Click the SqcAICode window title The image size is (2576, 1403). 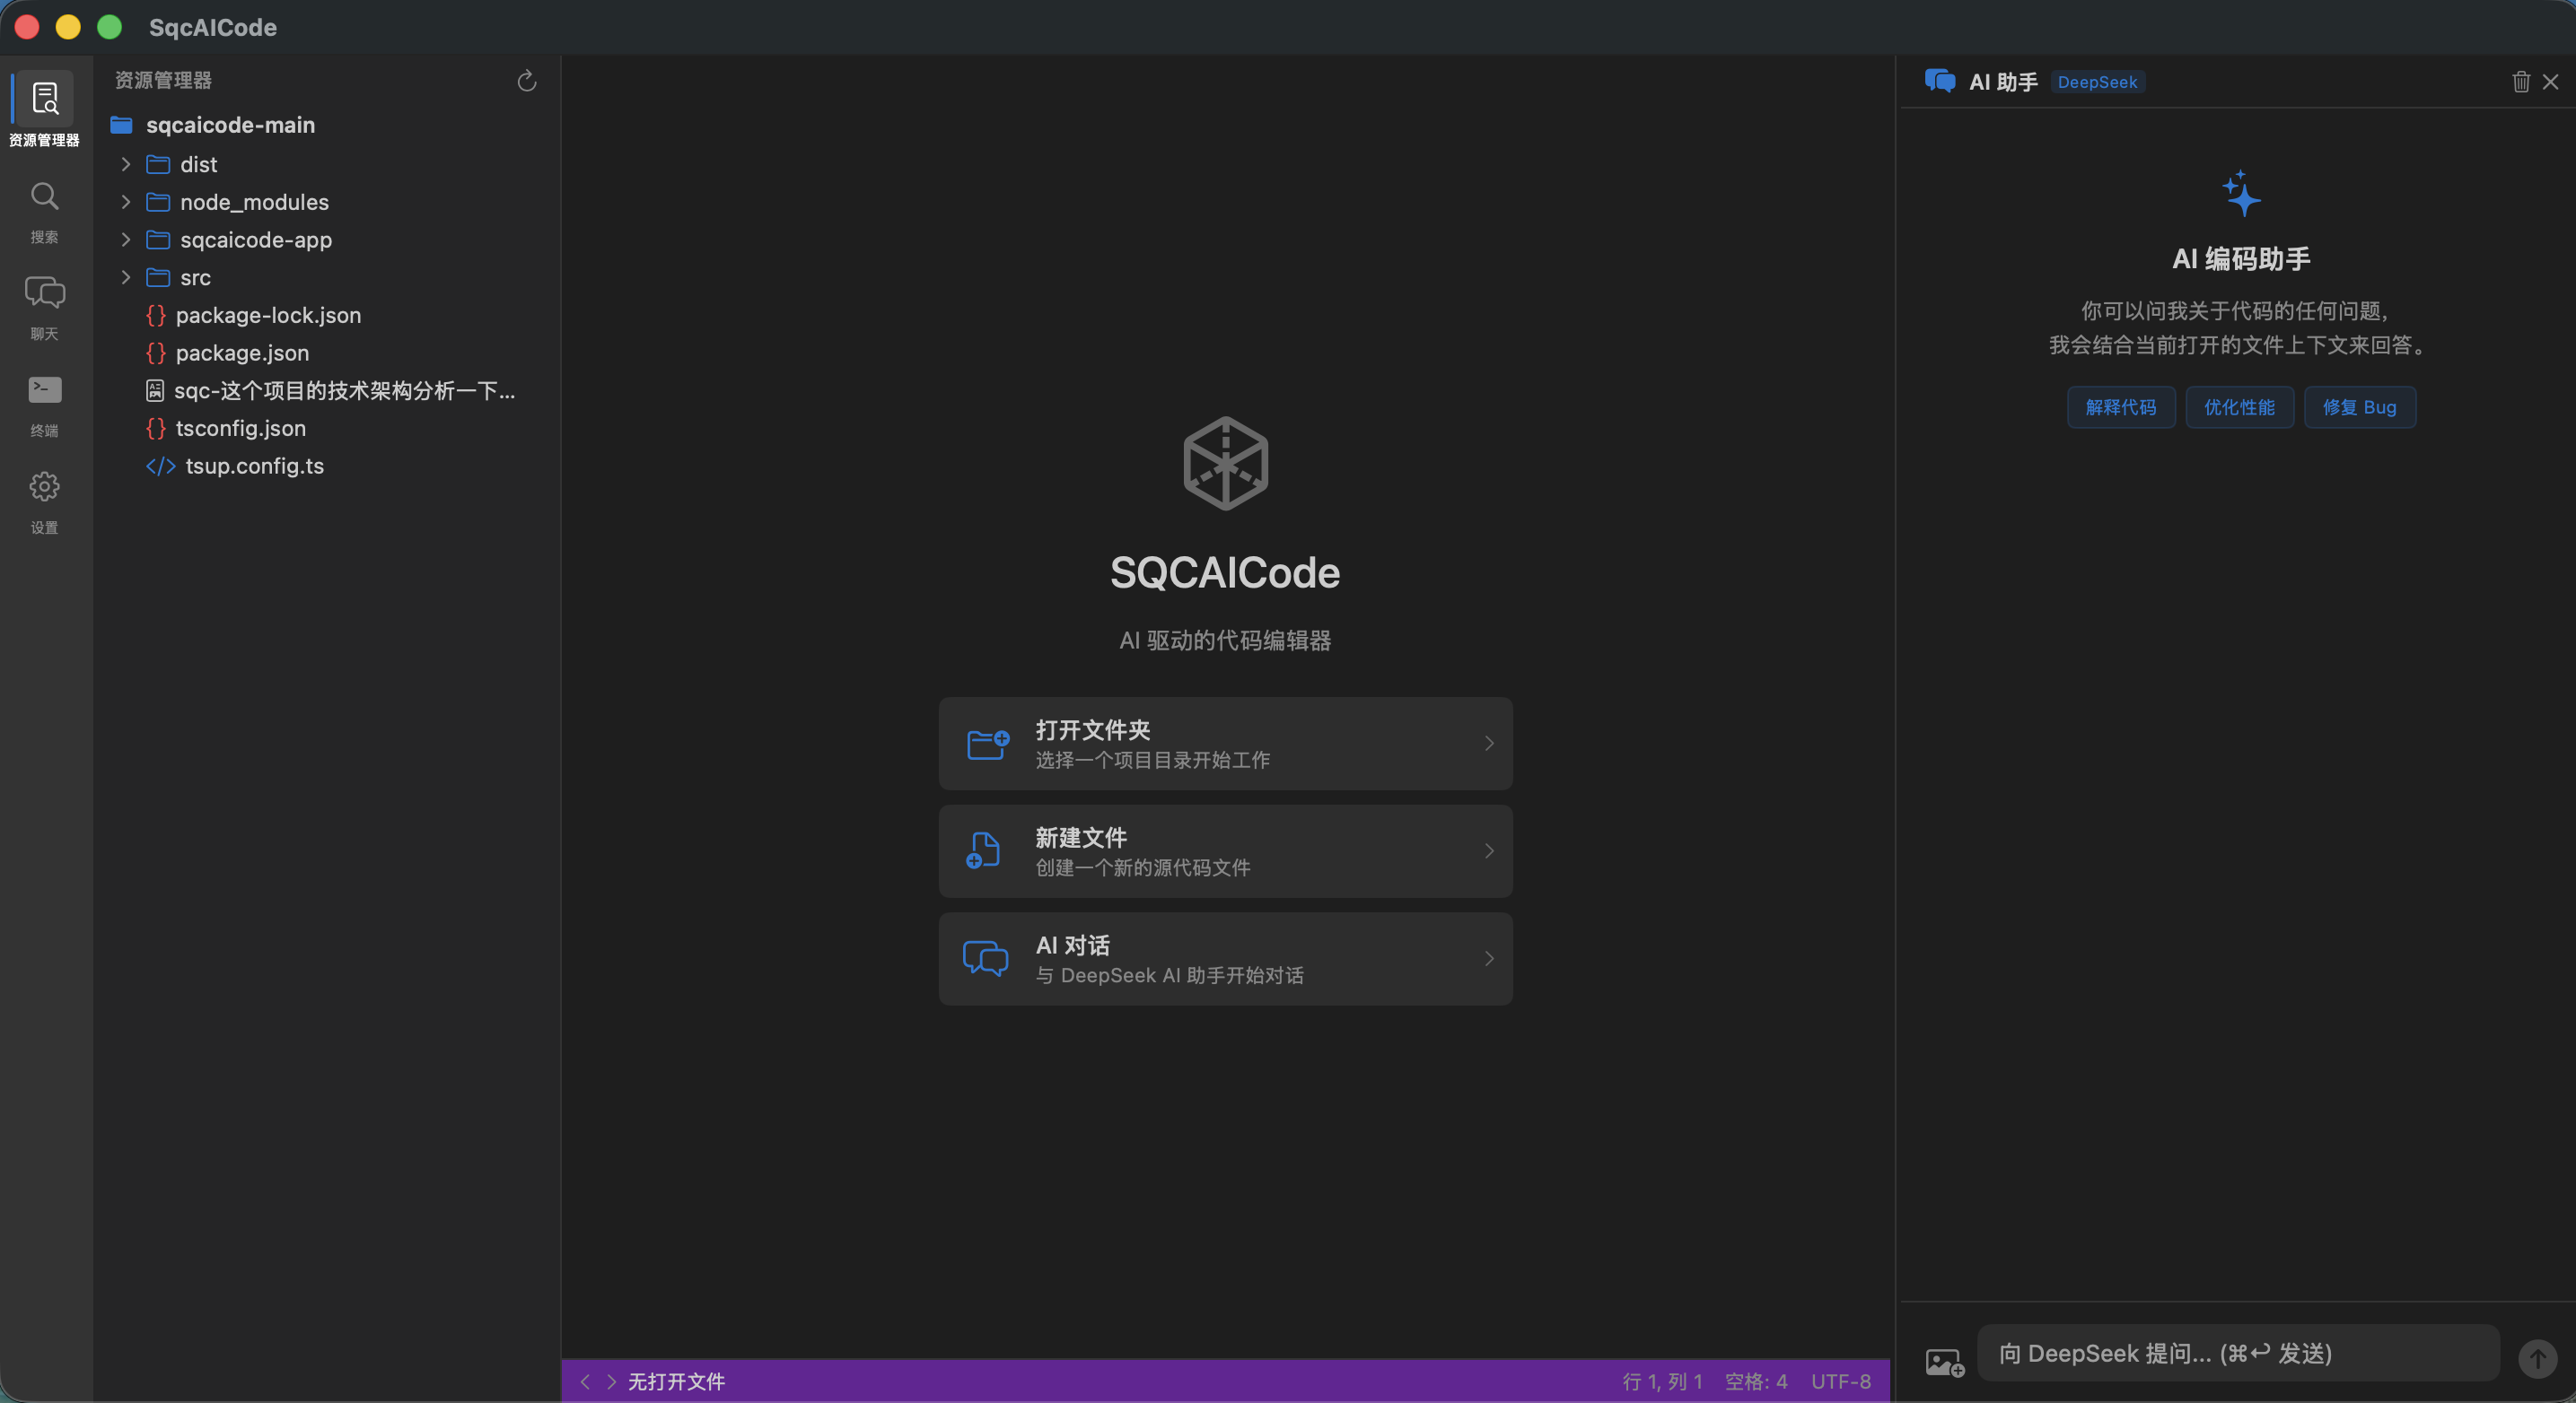(213, 27)
